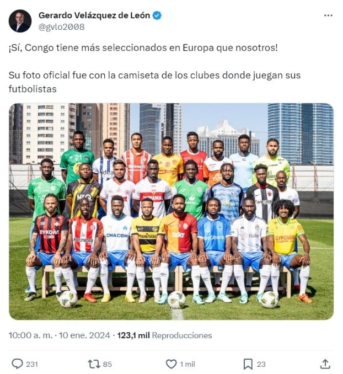
Task: Retweet using the repost arrows icon
Action: click(94, 364)
